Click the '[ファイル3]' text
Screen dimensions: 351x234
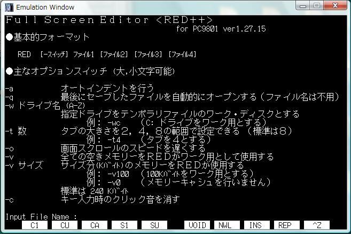(148, 54)
